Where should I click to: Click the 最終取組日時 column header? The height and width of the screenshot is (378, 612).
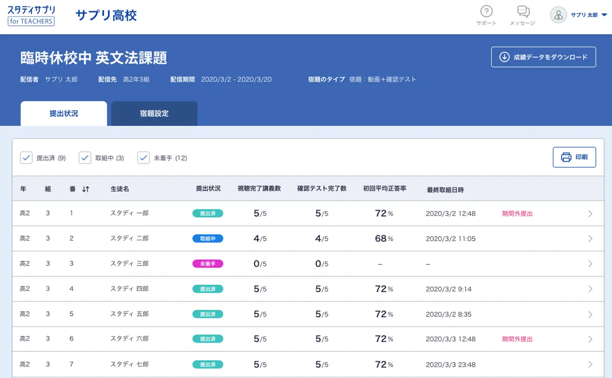(x=445, y=190)
